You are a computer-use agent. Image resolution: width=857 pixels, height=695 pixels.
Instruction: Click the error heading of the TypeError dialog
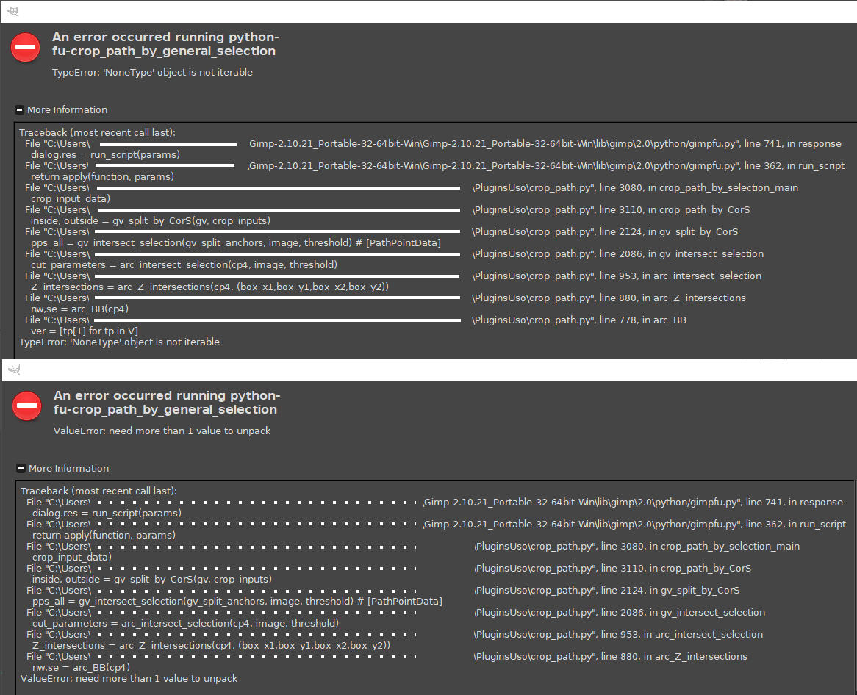click(165, 44)
